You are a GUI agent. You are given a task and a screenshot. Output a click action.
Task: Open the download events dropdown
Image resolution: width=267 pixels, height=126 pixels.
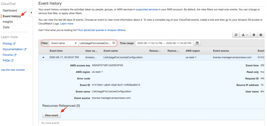pyautogui.click(x=245, y=35)
